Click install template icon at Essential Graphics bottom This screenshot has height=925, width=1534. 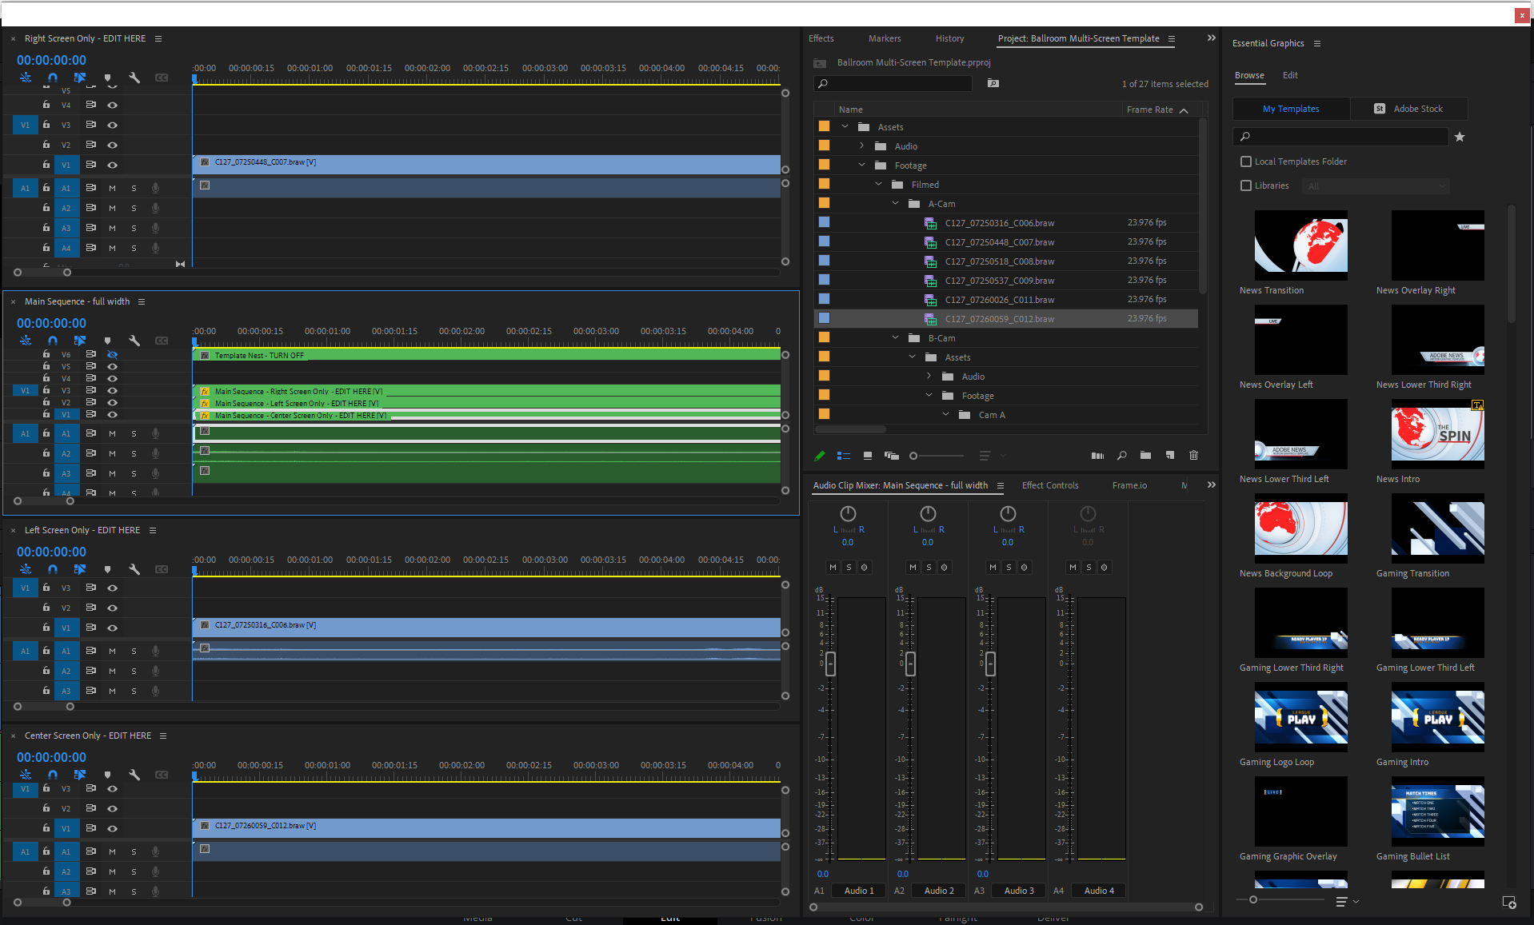(x=1509, y=902)
